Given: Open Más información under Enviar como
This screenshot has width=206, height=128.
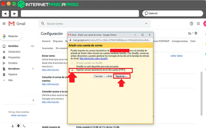Looking at the screenshot, I should tap(50, 70).
